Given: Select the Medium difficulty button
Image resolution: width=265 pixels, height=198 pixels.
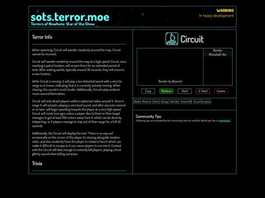Looking at the screenshot, I should coord(166,91).
